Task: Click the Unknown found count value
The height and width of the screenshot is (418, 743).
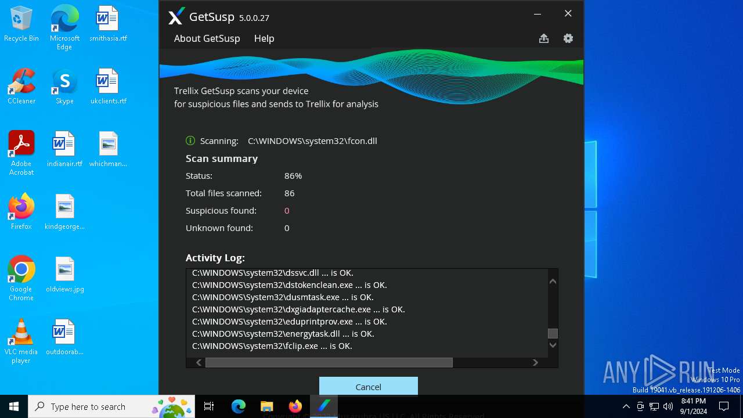Action: [x=287, y=228]
